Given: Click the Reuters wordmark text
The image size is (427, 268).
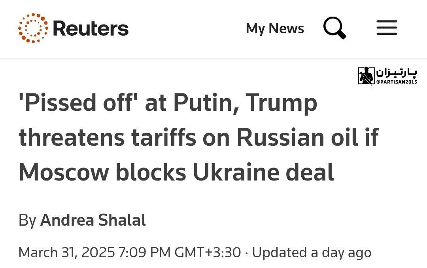Looking at the screenshot, I should (91, 28).
